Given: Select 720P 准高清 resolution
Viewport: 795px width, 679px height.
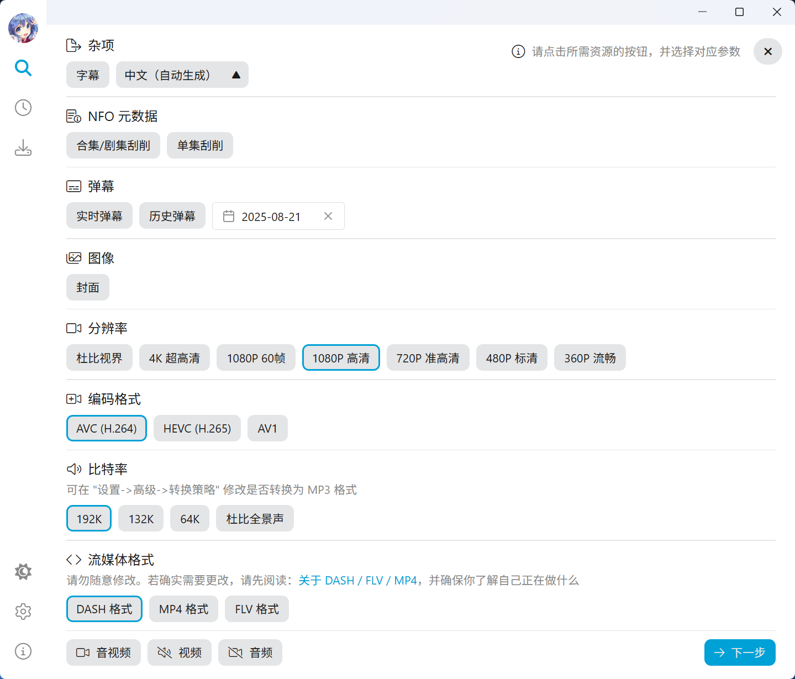Looking at the screenshot, I should coord(428,357).
